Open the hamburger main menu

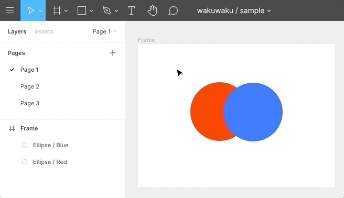pos(10,10)
